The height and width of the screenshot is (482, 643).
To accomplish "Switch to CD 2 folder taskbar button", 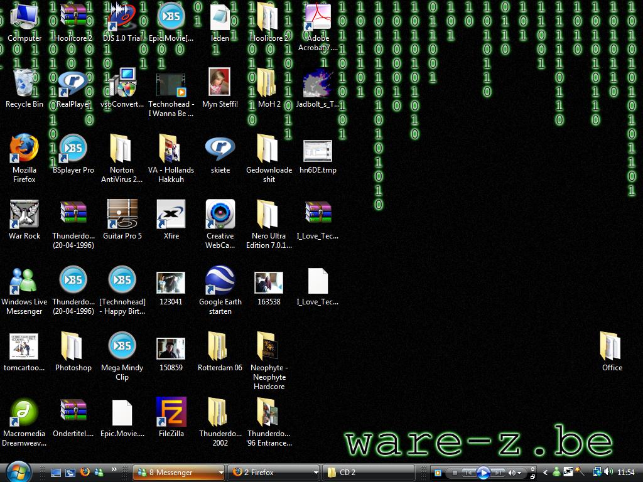I will 369,473.
